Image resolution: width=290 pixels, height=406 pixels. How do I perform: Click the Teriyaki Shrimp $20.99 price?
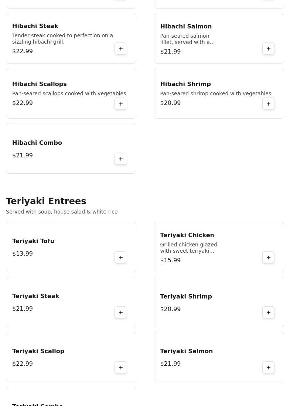click(x=170, y=309)
